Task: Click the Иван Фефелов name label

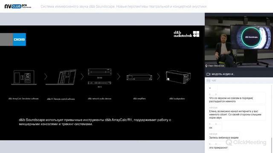Action: 216,66
